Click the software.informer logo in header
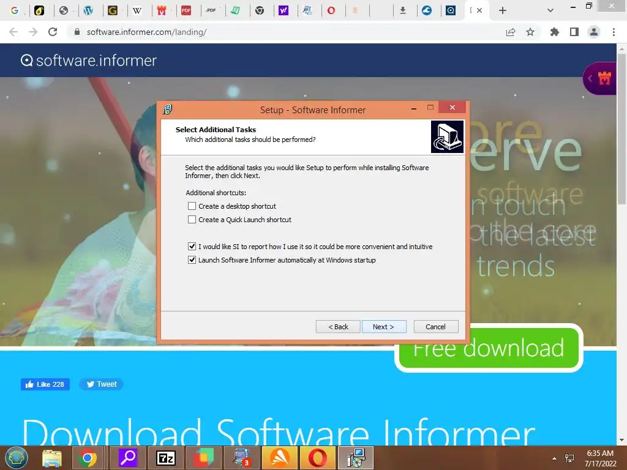This screenshot has height=470, width=627. coord(88,61)
